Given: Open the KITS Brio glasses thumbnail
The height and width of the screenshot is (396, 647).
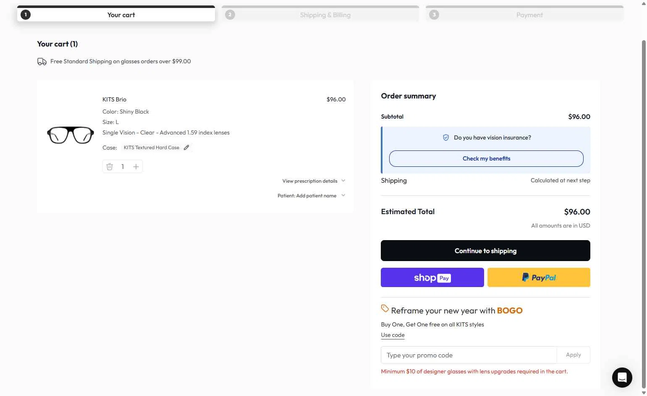Looking at the screenshot, I should click(71, 135).
